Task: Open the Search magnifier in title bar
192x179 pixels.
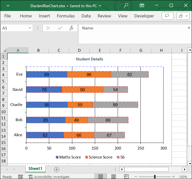Action: [x=126, y=6]
